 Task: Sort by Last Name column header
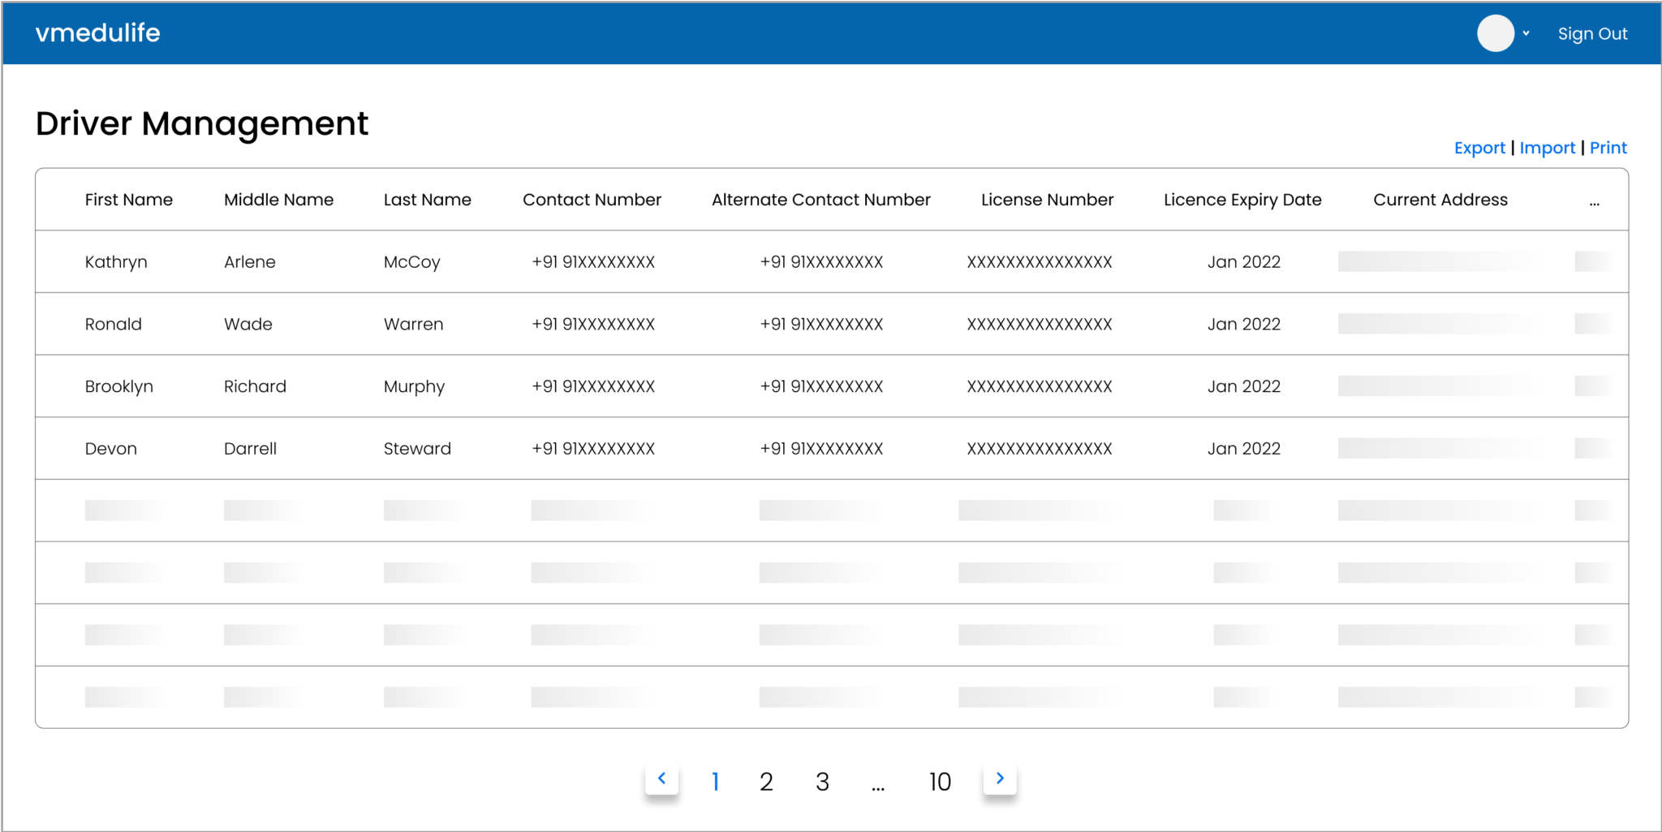428,200
